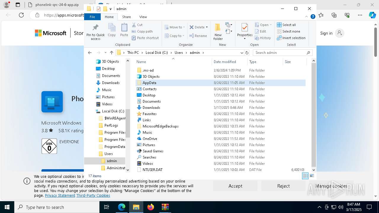Collapse the ribbon chevron

tap(306, 17)
